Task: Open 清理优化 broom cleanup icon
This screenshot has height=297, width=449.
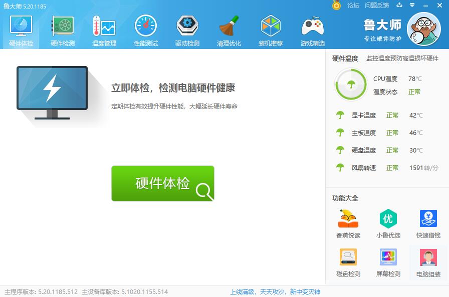Action: pos(229,30)
